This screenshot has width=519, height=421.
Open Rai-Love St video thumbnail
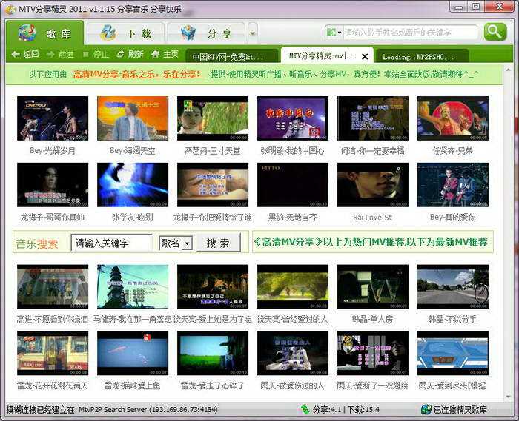(x=373, y=184)
